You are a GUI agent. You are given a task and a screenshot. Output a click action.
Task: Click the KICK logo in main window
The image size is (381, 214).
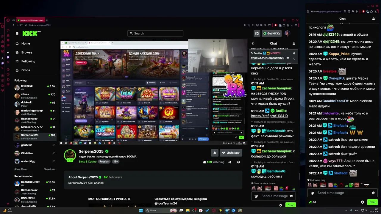point(32,33)
